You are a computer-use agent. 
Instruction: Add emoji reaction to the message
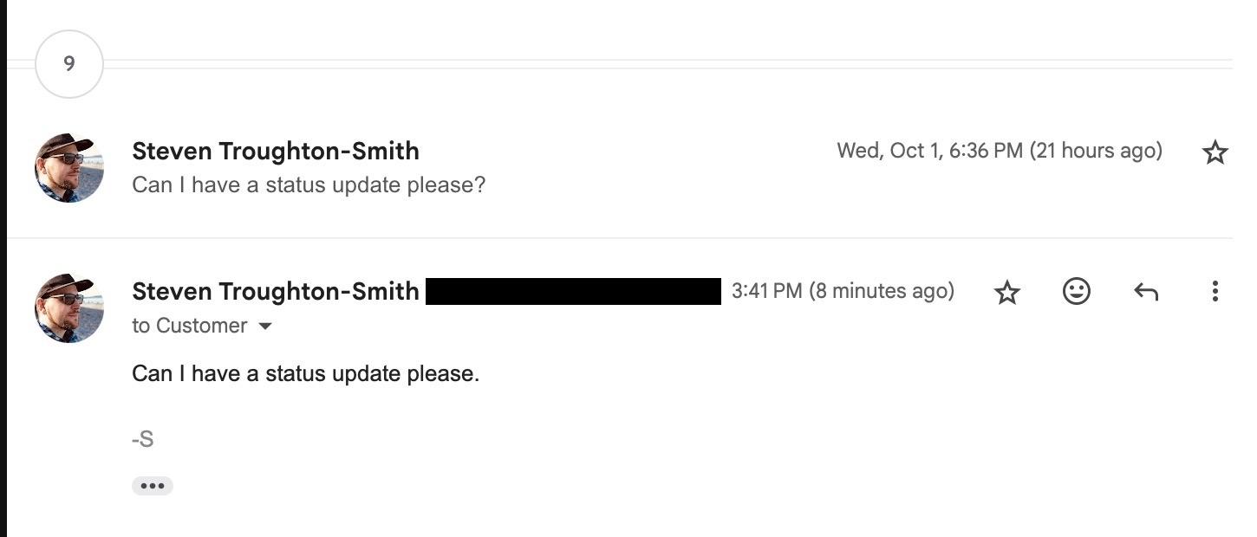click(x=1076, y=292)
